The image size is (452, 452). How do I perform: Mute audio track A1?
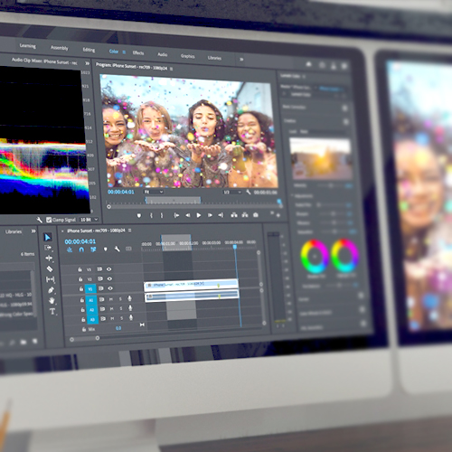click(x=111, y=299)
